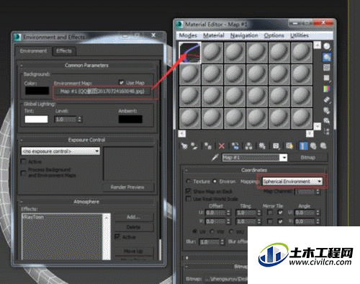Toggle the Use Map checkbox

[122, 82]
